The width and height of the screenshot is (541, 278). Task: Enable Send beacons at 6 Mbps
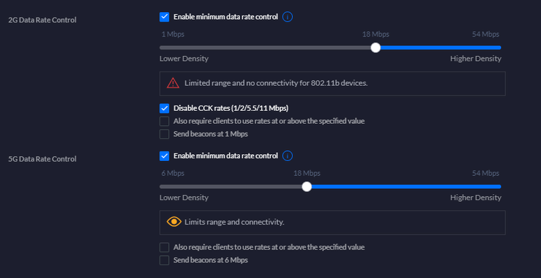pos(164,260)
